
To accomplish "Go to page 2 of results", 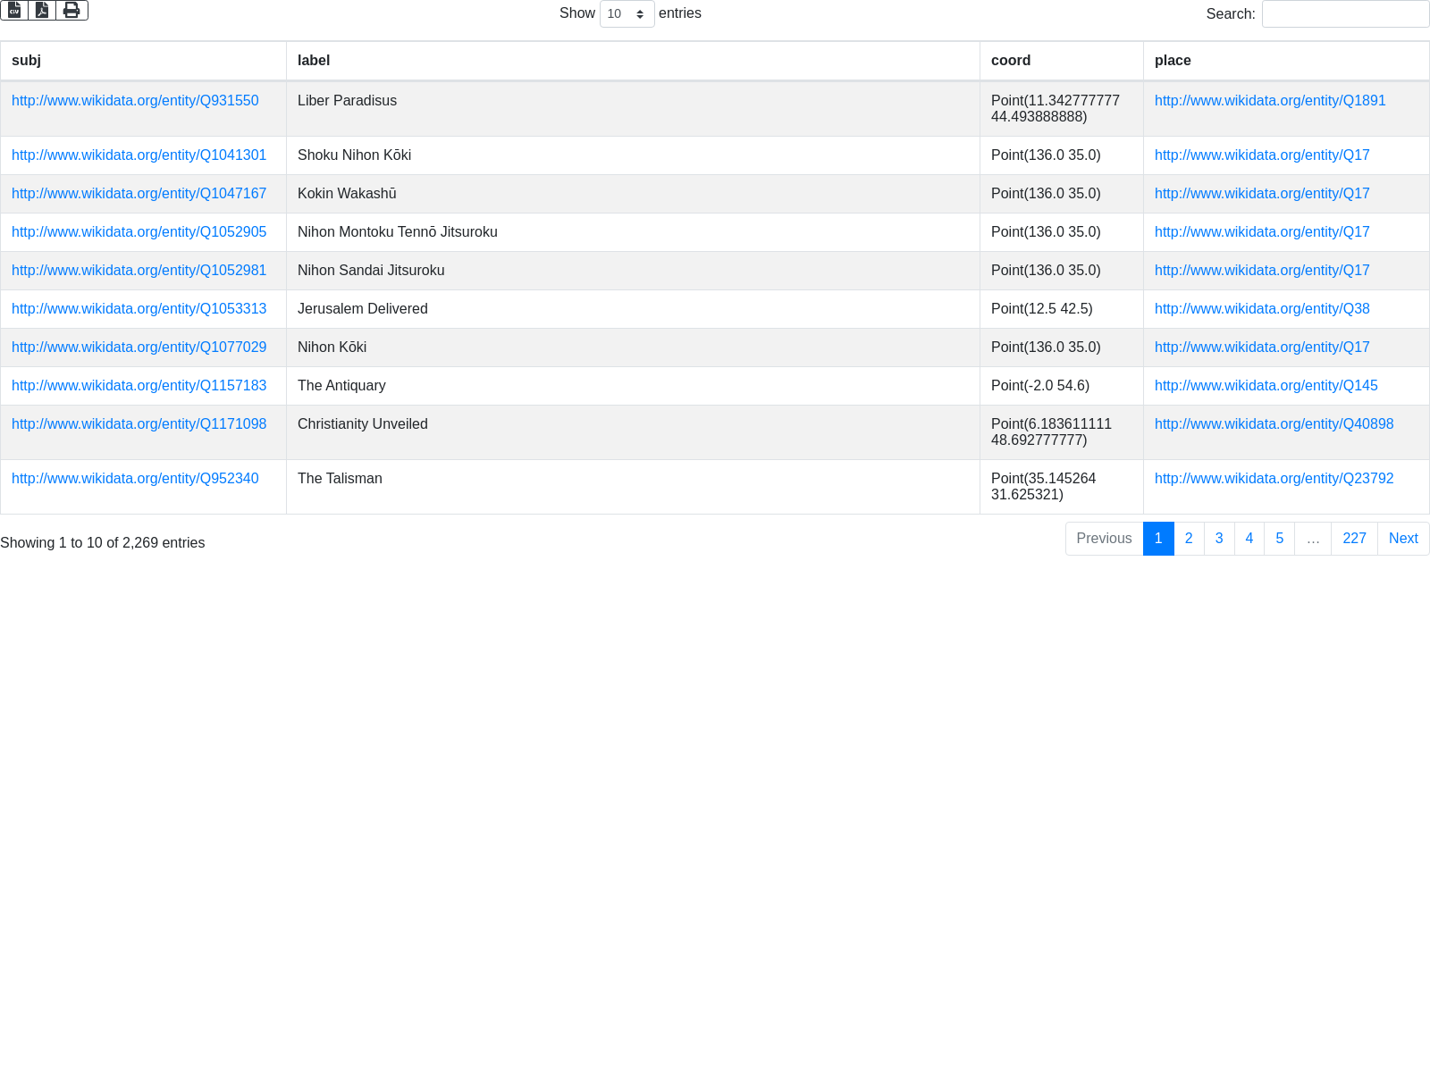I will point(1189,539).
